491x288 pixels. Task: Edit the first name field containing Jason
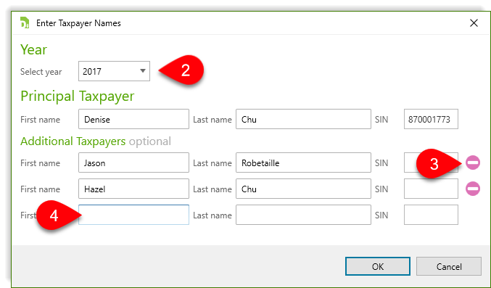[133, 162]
